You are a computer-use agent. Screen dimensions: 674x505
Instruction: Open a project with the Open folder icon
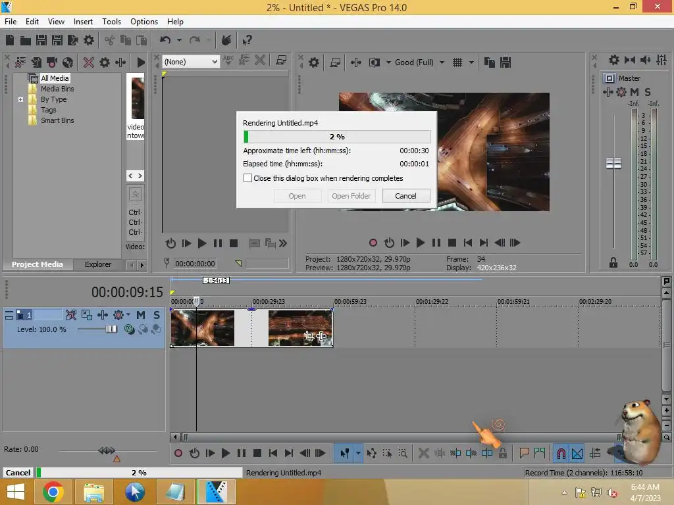[x=26, y=40]
